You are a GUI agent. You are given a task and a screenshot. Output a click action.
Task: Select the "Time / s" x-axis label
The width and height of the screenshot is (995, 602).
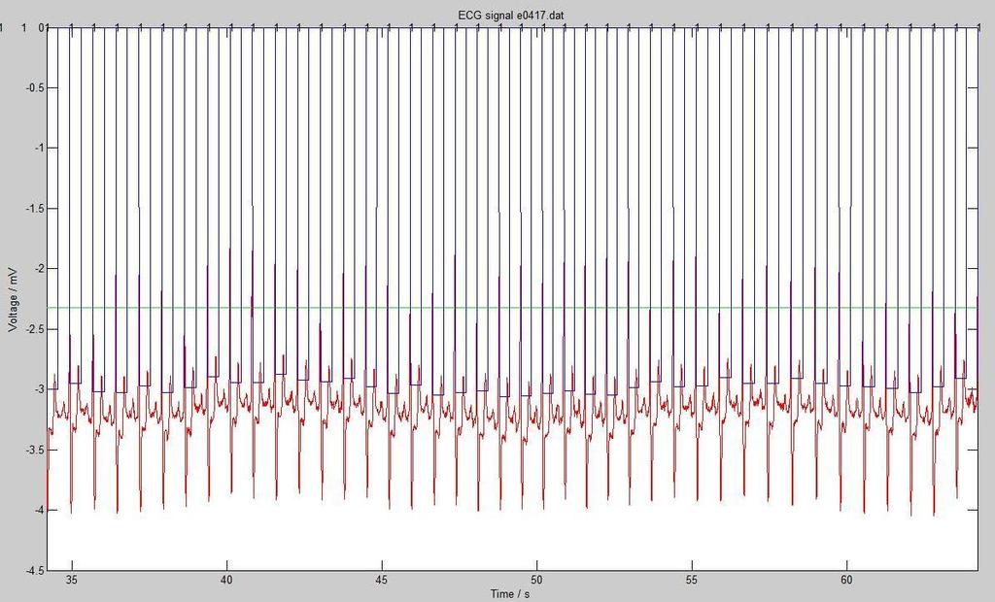point(509,594)
